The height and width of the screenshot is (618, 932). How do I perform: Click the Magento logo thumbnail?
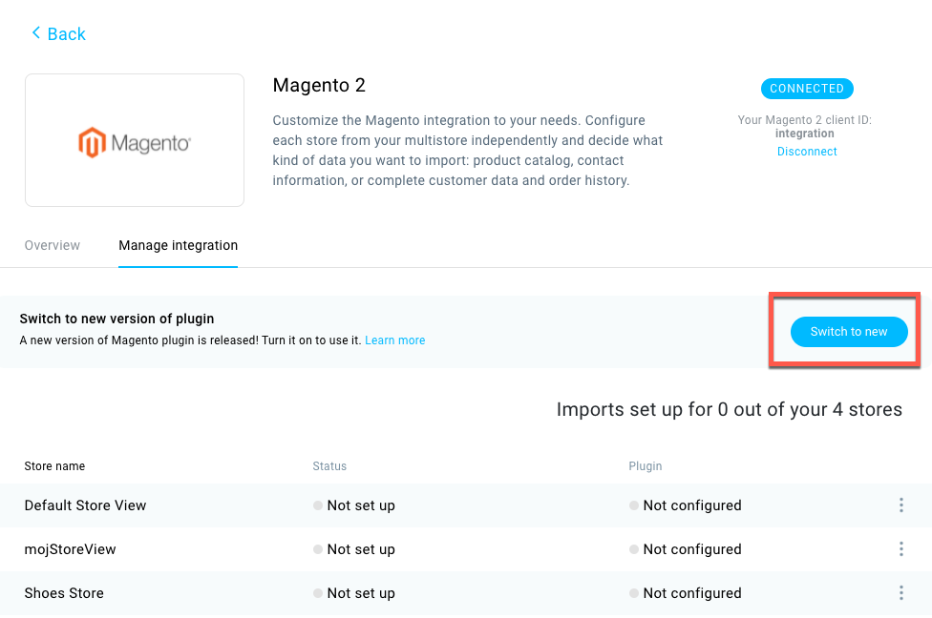[135, 140]
